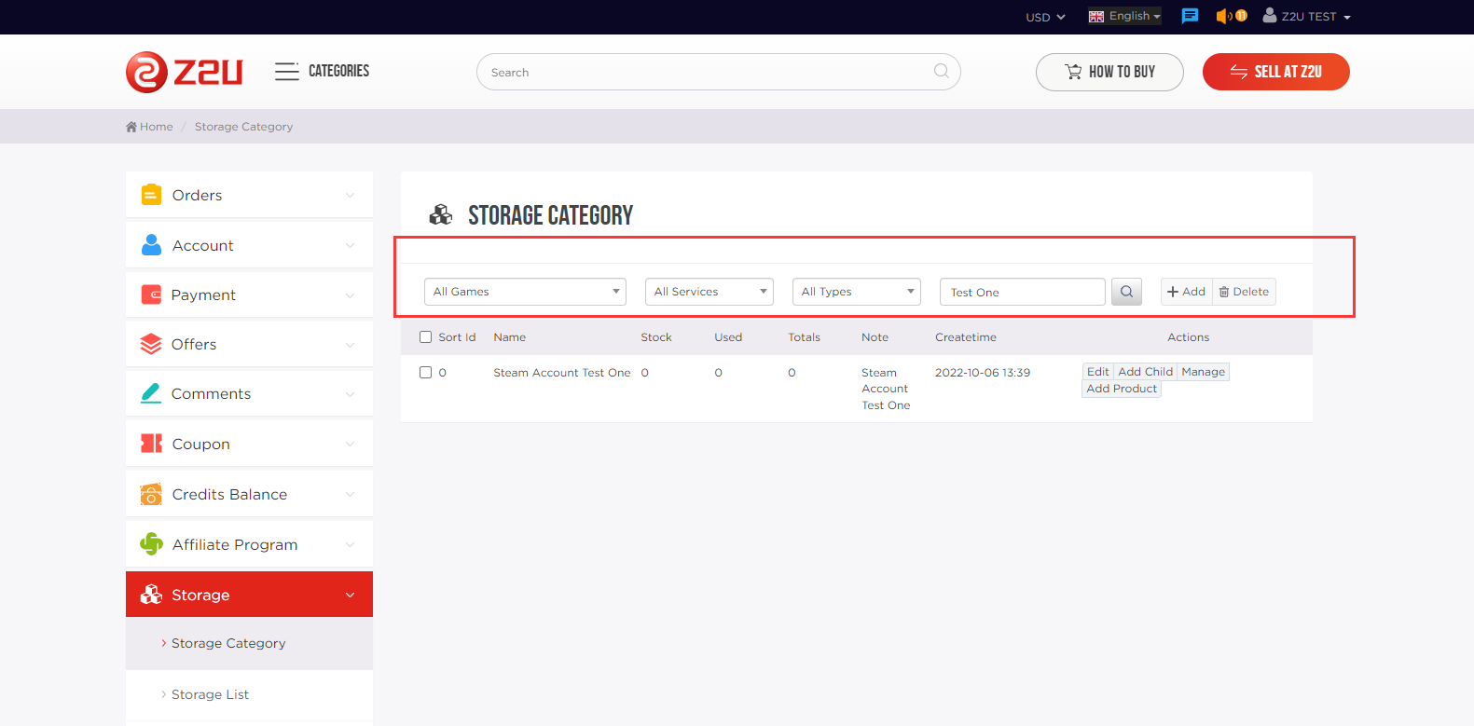Click the Delete button in filter bar
The height and width of the screenshot is (726, 1474).
[x=1244, y=292]
